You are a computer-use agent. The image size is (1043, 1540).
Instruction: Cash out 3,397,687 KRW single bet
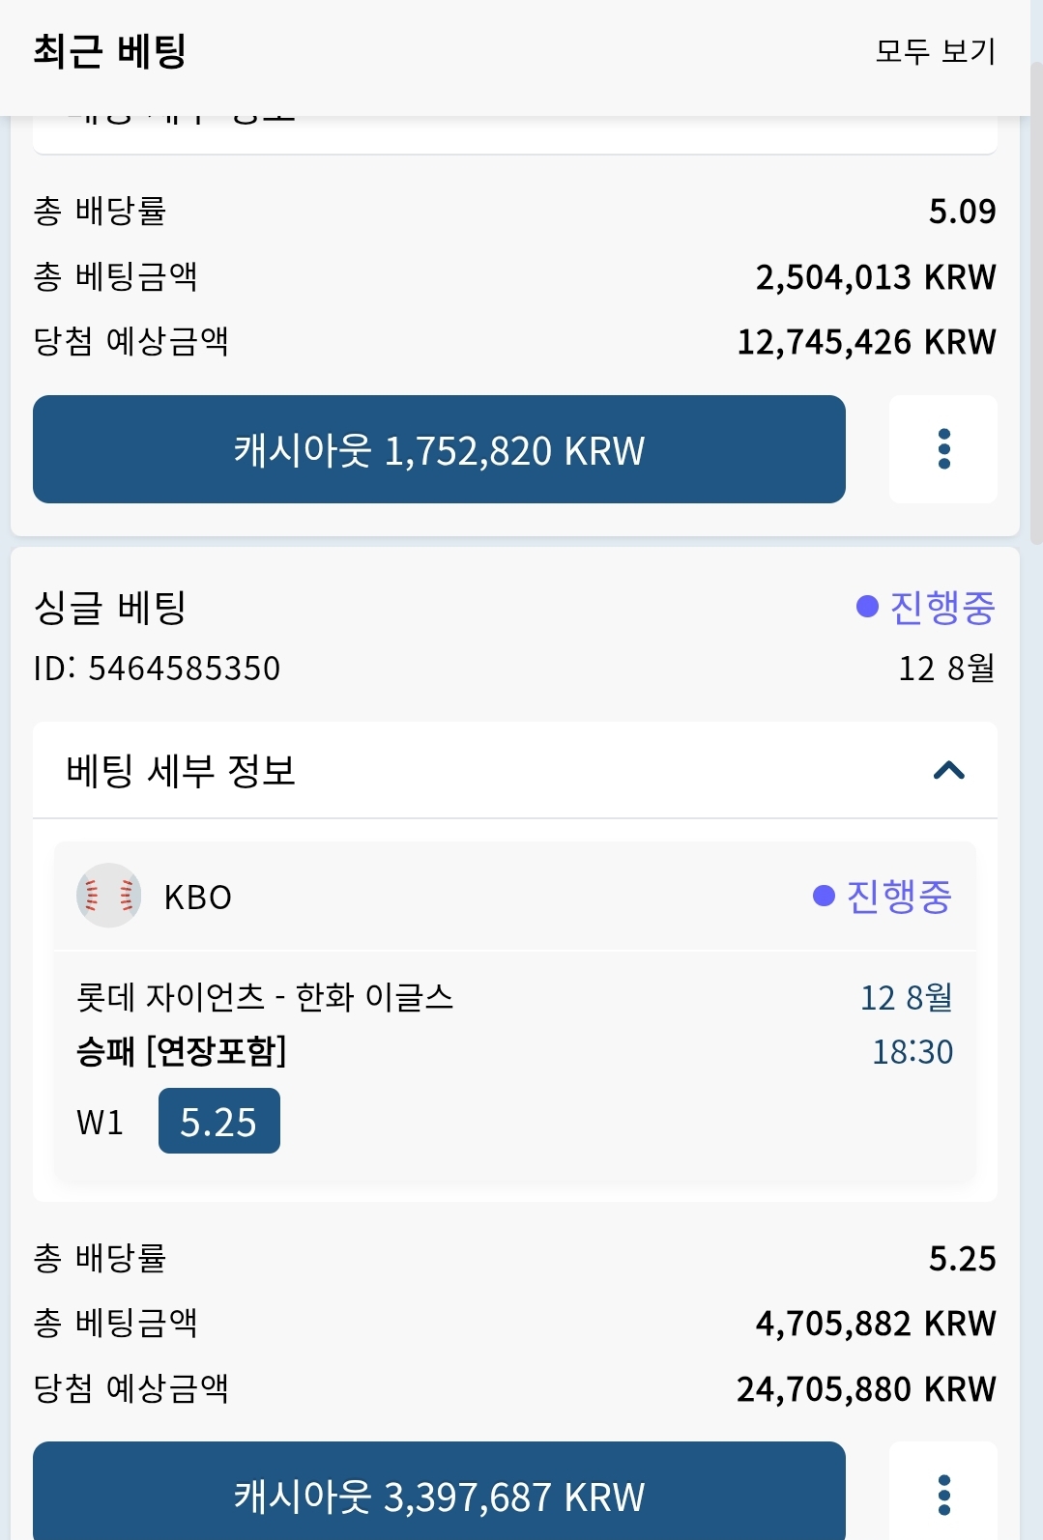click(439, 1491)
